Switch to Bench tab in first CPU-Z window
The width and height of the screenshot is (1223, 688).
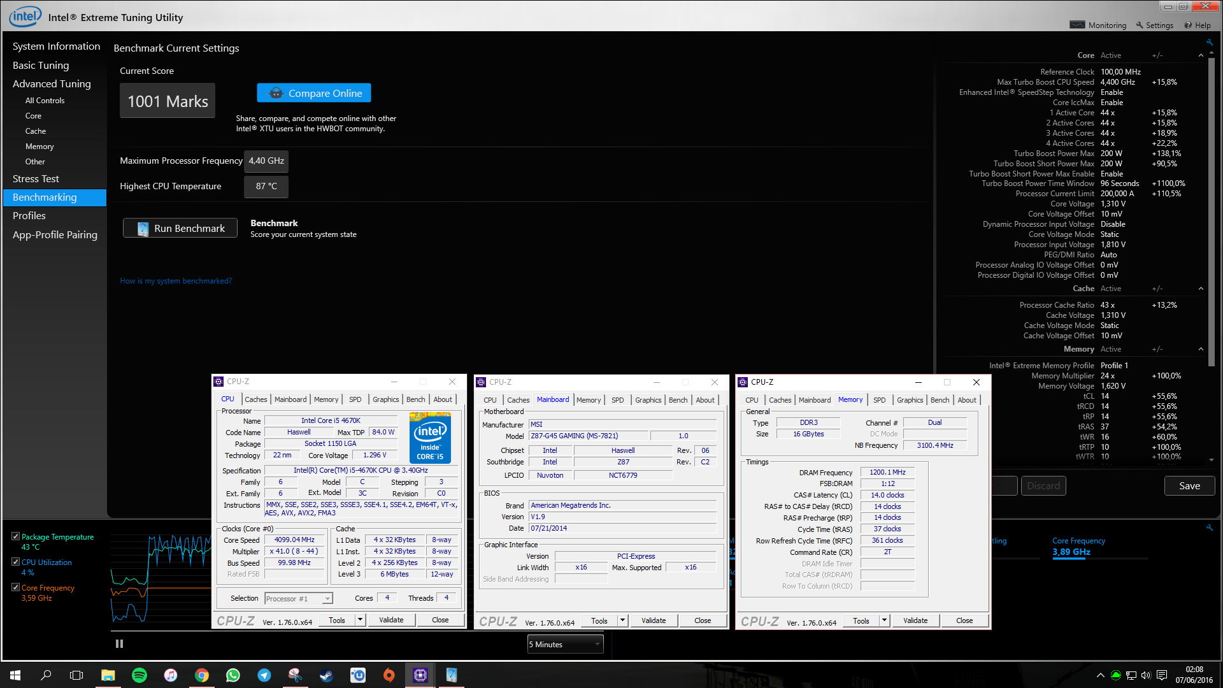415,399
